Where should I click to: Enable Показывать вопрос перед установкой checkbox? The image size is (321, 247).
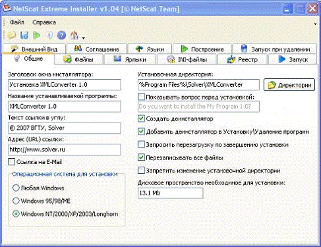[x=141, y=97]
